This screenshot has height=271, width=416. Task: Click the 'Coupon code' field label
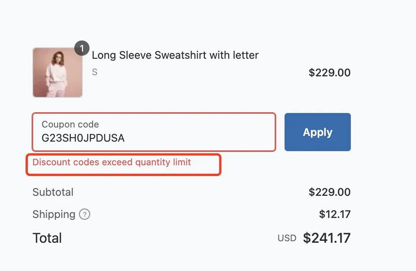coord(70,124)
